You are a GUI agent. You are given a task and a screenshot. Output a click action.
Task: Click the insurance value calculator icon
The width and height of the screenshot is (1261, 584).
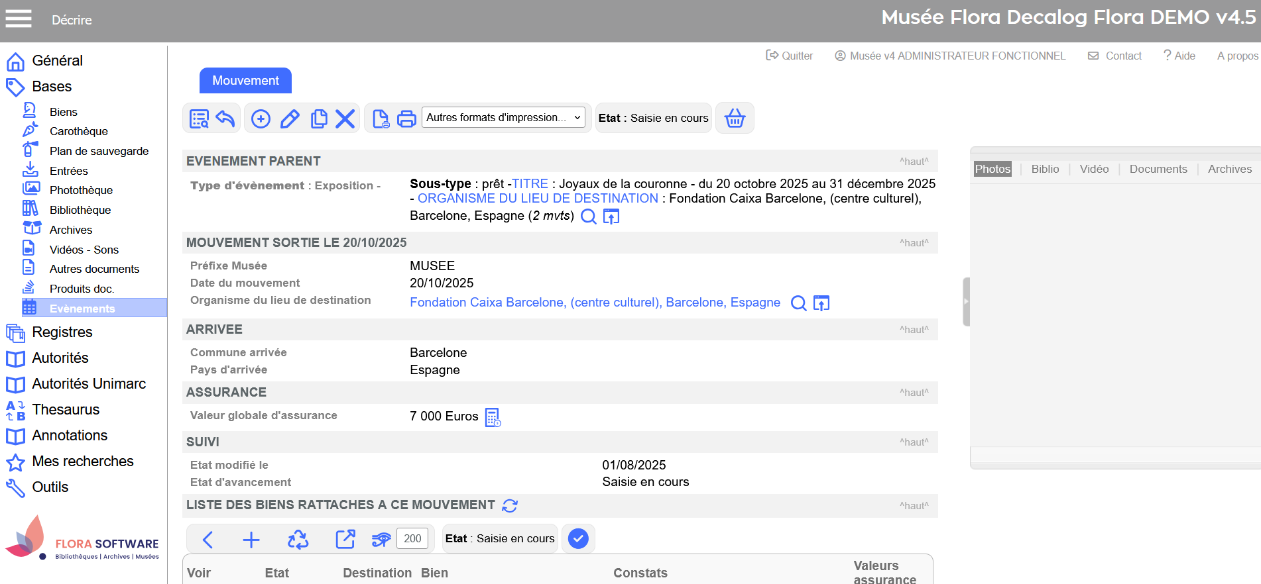[x=493, y=417]
